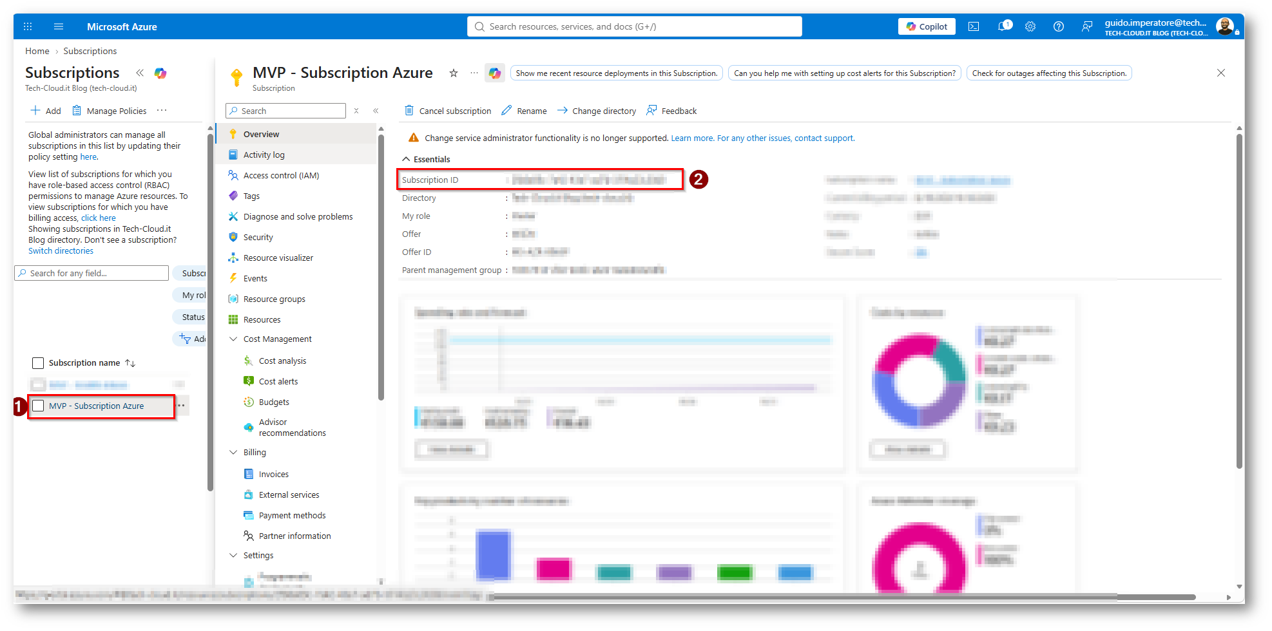1272x631 pixels.
Task: Open the portal hamburger menu
Action: coord(59,26)
